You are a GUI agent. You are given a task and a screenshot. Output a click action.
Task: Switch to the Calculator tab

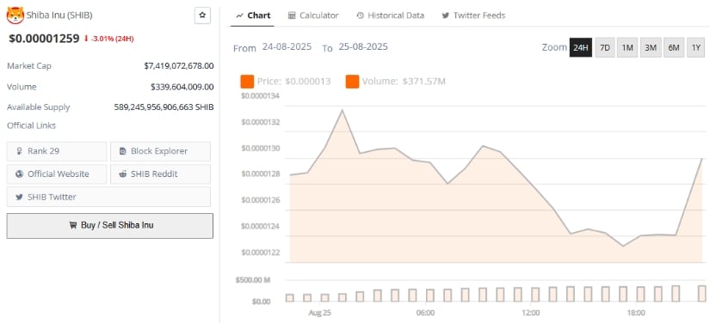pos(313,15)
